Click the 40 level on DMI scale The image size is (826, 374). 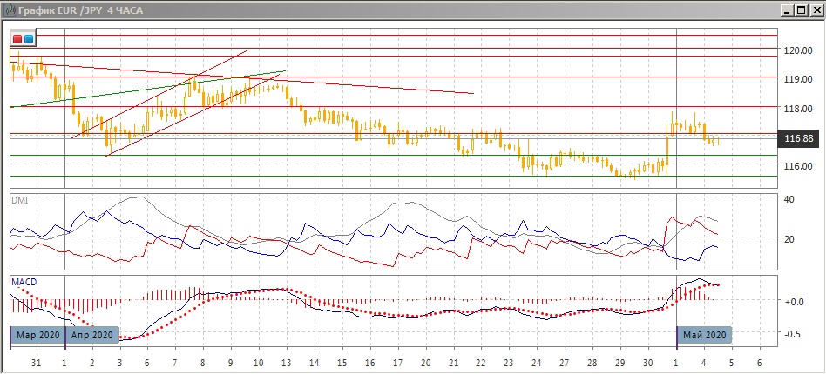(790, 199)
